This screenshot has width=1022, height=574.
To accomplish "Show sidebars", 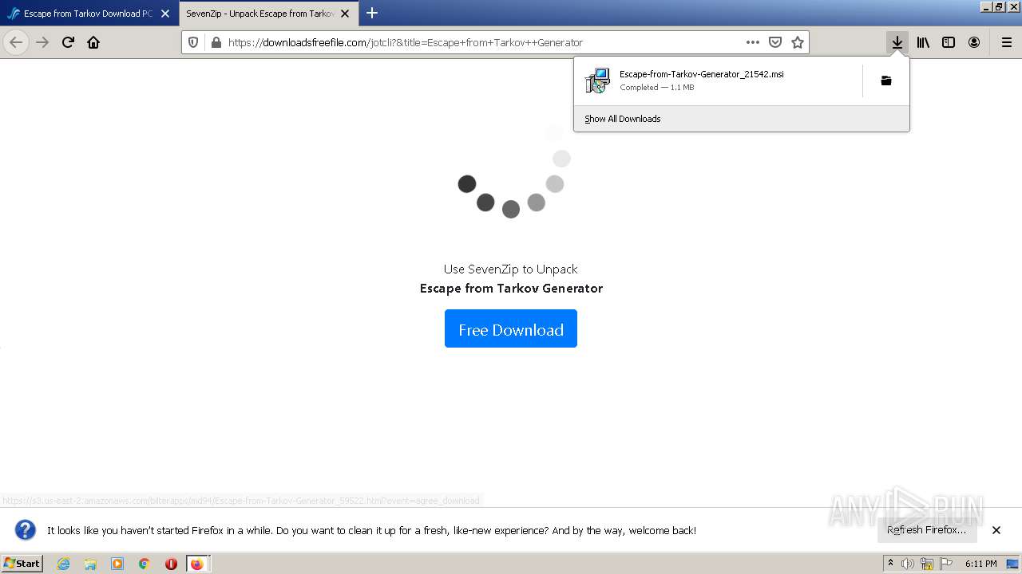I will click(x=949, y=42).
